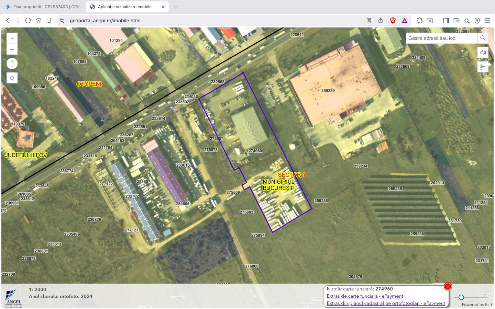This screenshot has width=495, height=309.
Task: Open a new browser tab
Action: tap(176, 7)
